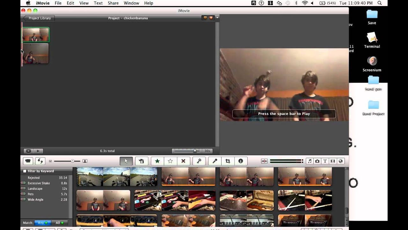Screen dimensions: 408x230
Task: Open the Window menu
Action: [131, 3]
